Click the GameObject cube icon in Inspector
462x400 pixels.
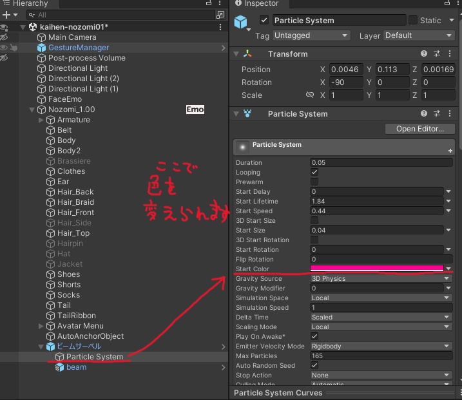click(240, 22)
